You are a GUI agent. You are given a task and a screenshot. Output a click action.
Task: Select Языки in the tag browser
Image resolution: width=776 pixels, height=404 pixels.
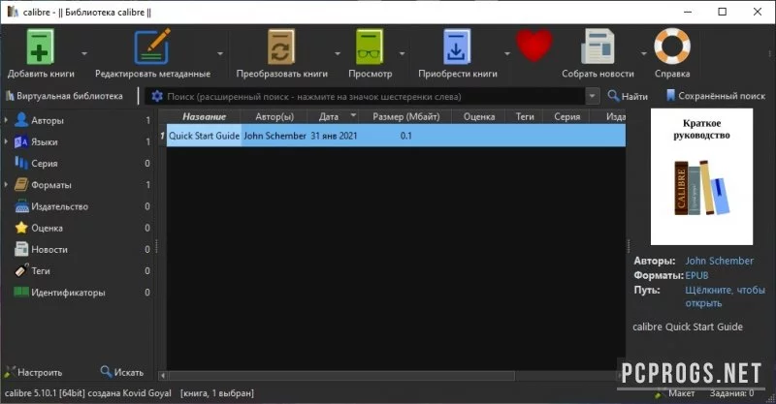[x=44, y=141]
